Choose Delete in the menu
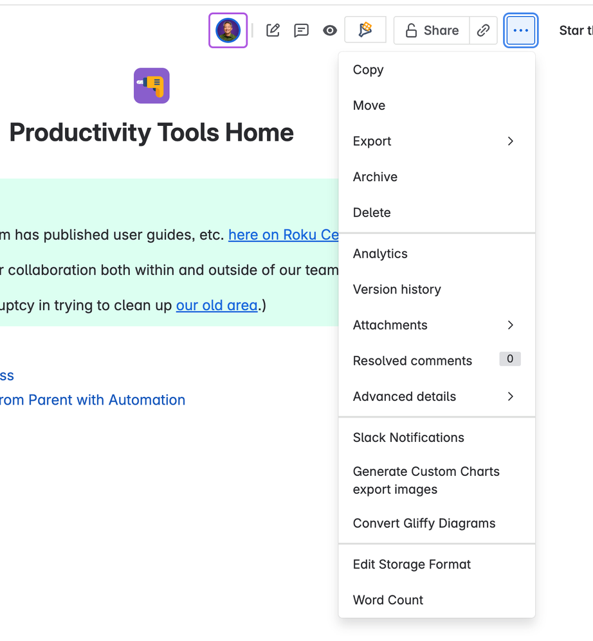 pos(437,212)
